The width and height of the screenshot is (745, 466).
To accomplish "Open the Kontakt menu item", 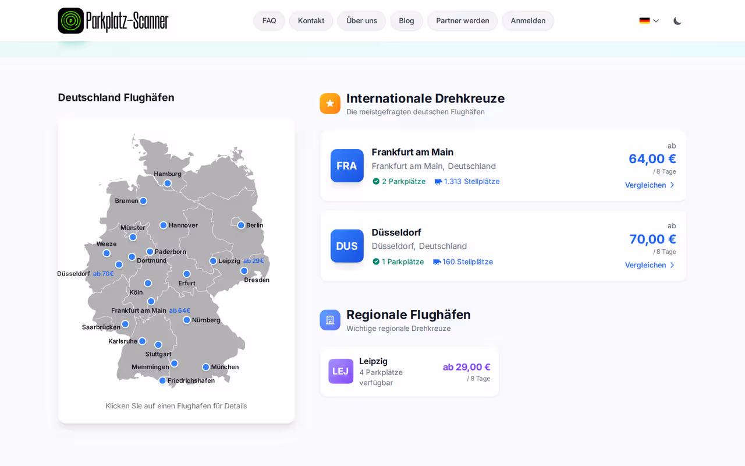I will pyautogui.click(x=311, y=21).
